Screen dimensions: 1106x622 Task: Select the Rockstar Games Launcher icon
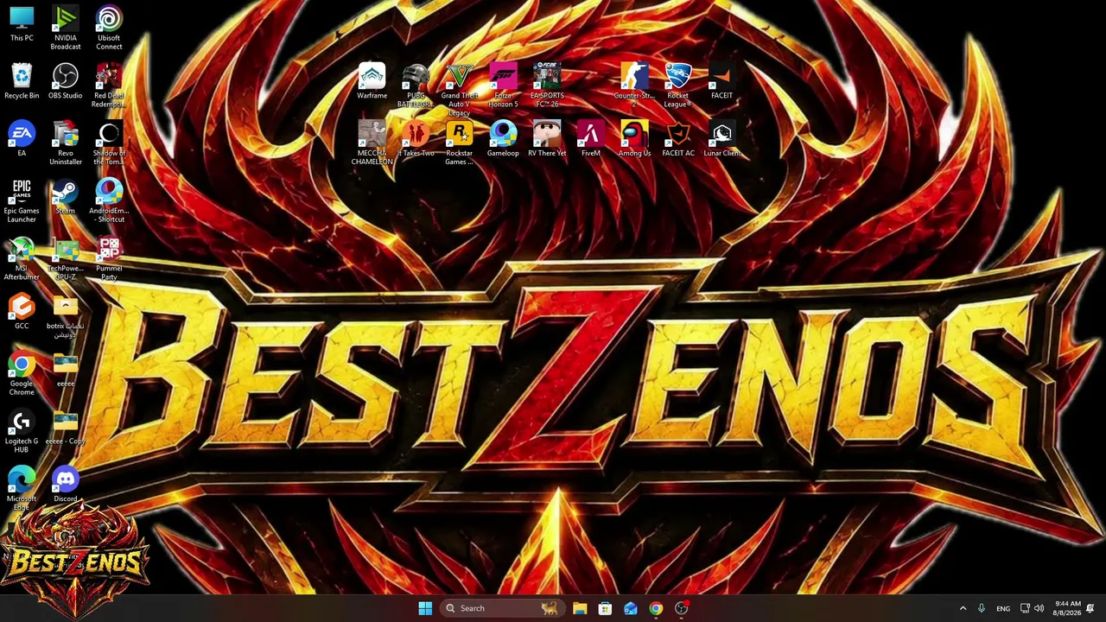[460, 143]
